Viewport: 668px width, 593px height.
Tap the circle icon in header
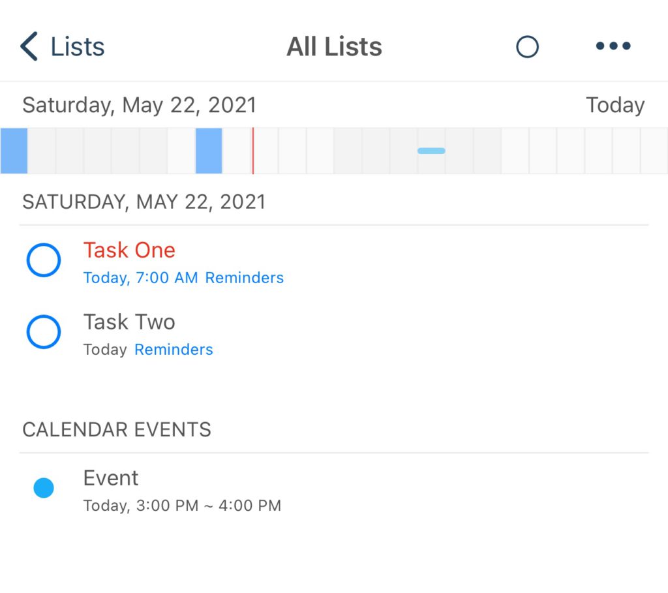[527, 46]
